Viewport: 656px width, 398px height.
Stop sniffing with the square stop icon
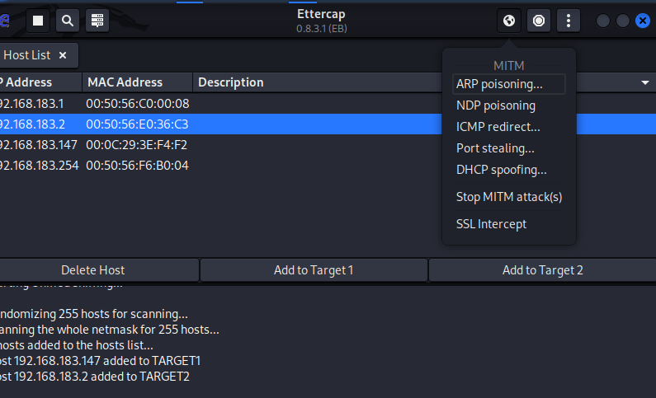click(x=38, y=21)
